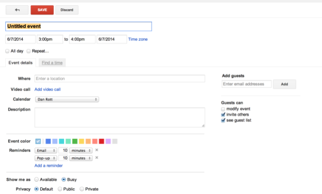Choose the yellow event color swatch

(x=82, y=142)
